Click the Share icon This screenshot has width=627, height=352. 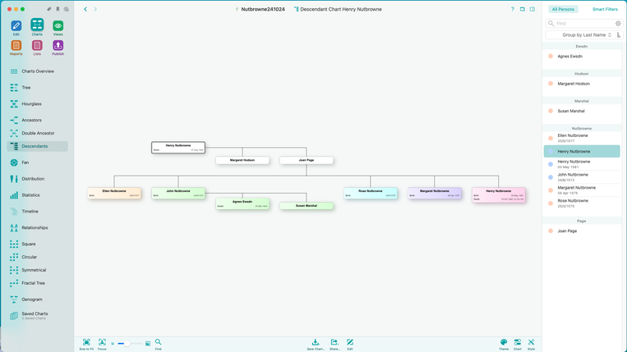[334, 342]
